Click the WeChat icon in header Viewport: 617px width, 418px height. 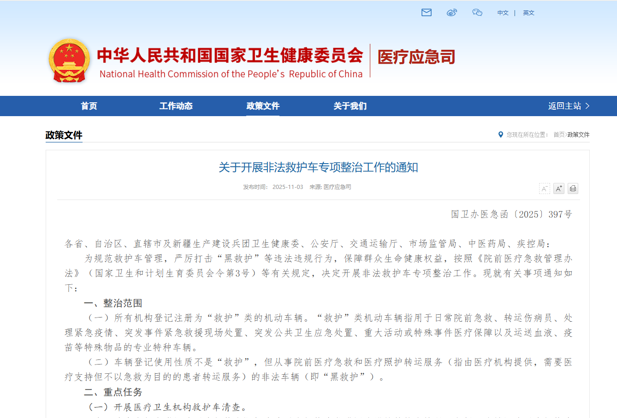477,12
